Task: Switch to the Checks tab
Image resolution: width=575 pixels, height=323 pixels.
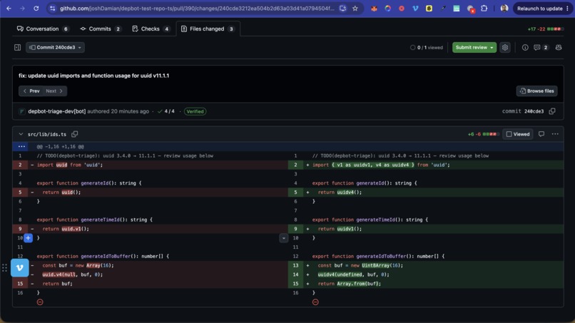Action: tap(151, 29)
